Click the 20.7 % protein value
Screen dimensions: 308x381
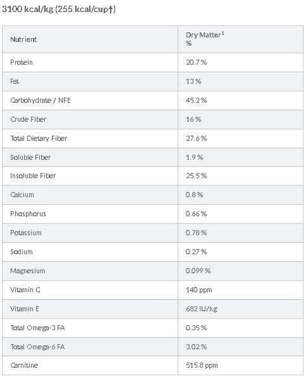[196, 62]
